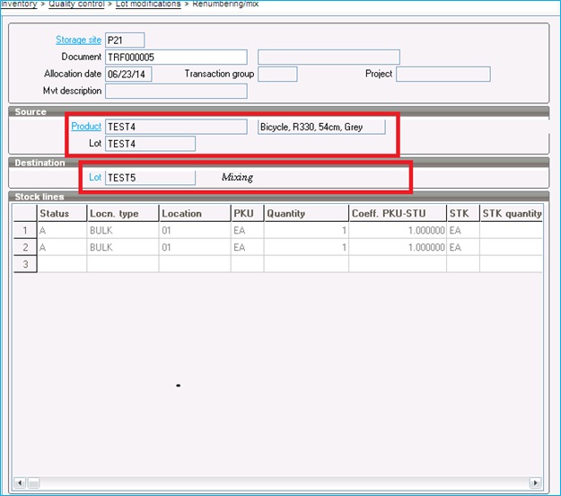The height and width of the screenshot is (496, 561).
Task: Select stock line row number 2
Action: (x=25, y=247)
